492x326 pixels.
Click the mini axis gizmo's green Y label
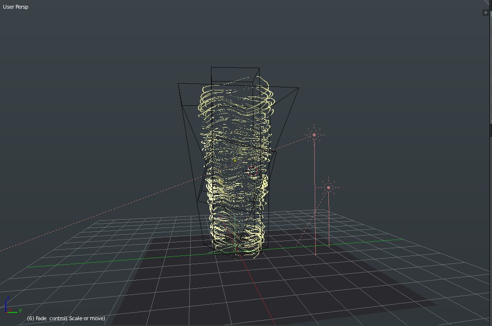coord(20,310)
